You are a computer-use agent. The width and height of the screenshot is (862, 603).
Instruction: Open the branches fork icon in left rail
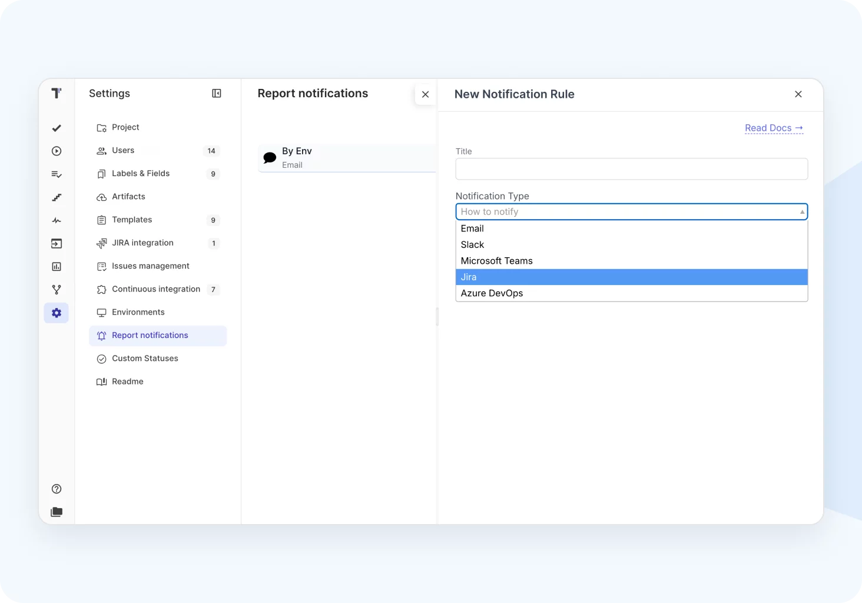pos(57,290)
